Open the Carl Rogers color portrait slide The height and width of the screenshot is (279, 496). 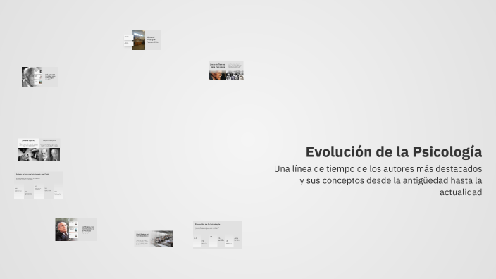click(76, 230)
